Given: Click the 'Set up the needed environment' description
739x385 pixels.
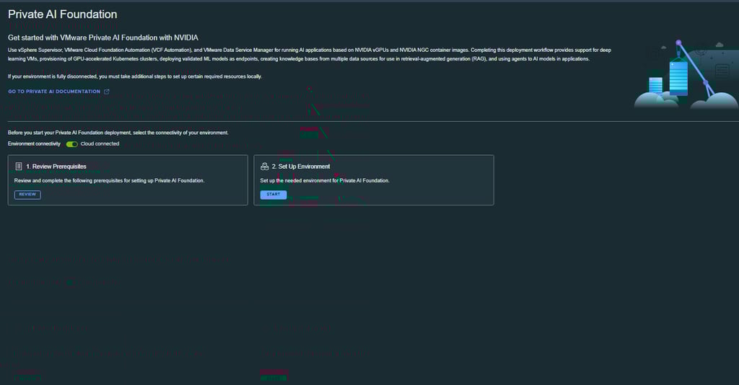Looking at the screenshot, I should 325,181.
